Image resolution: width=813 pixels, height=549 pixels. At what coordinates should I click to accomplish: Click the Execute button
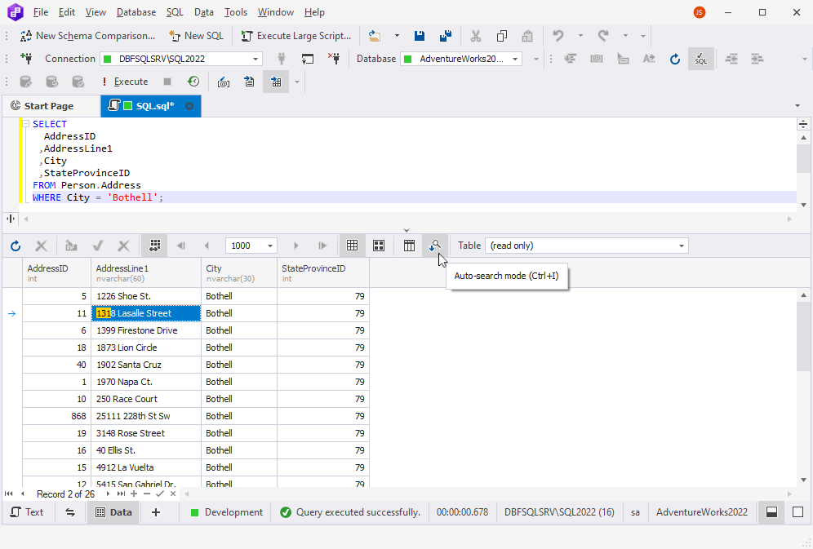click(124, 82)
